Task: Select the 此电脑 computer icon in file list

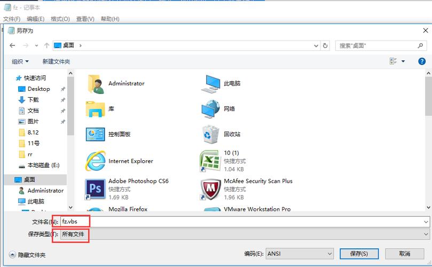Action: (211, 84)
